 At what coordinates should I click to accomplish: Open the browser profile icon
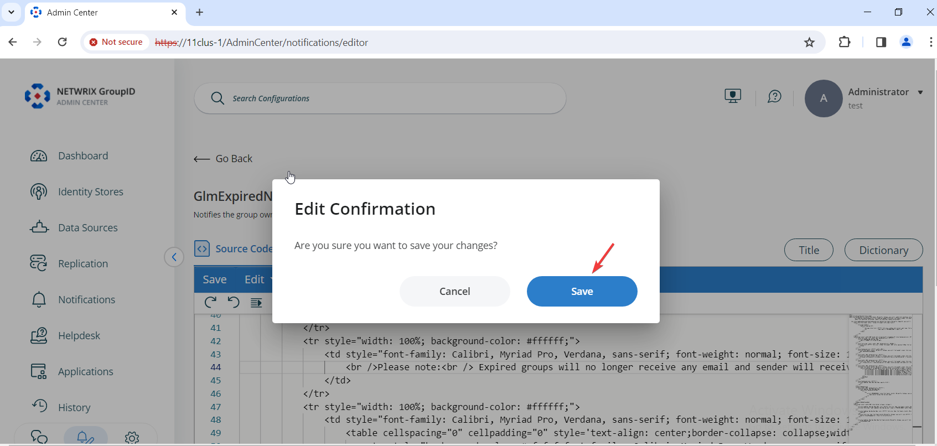pos(906,42)
